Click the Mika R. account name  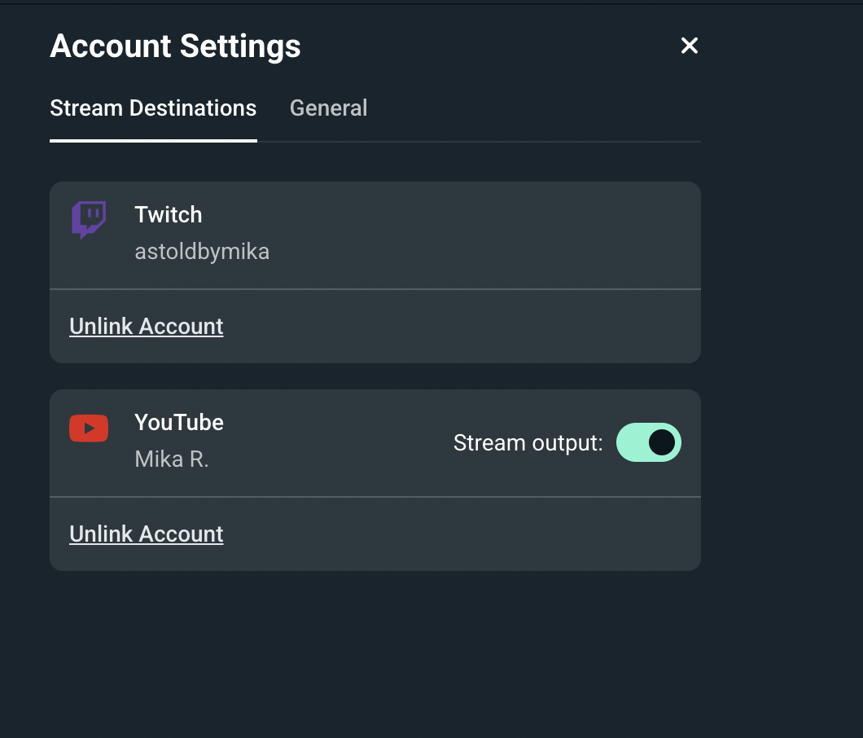tap(171, 459)
